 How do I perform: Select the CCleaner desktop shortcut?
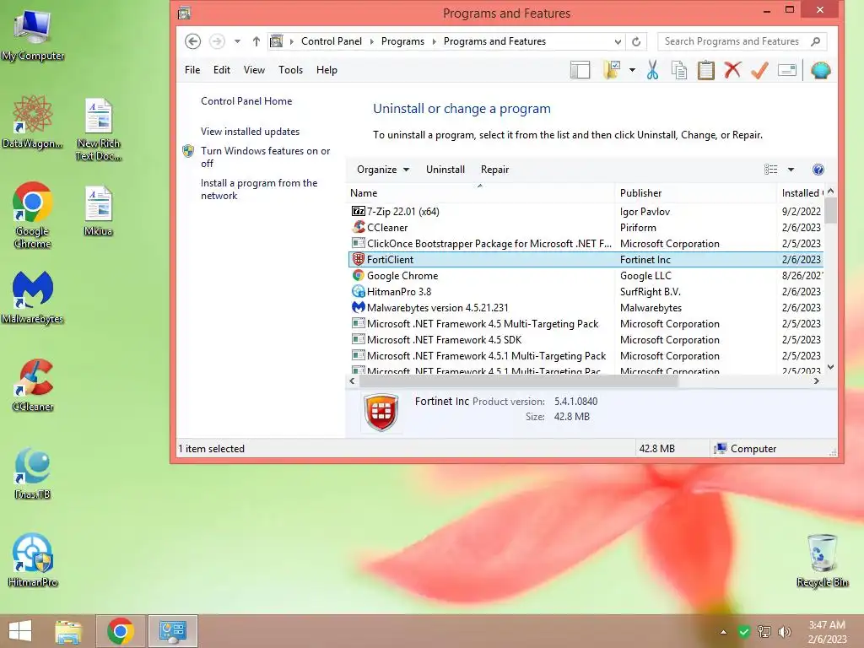33,385
